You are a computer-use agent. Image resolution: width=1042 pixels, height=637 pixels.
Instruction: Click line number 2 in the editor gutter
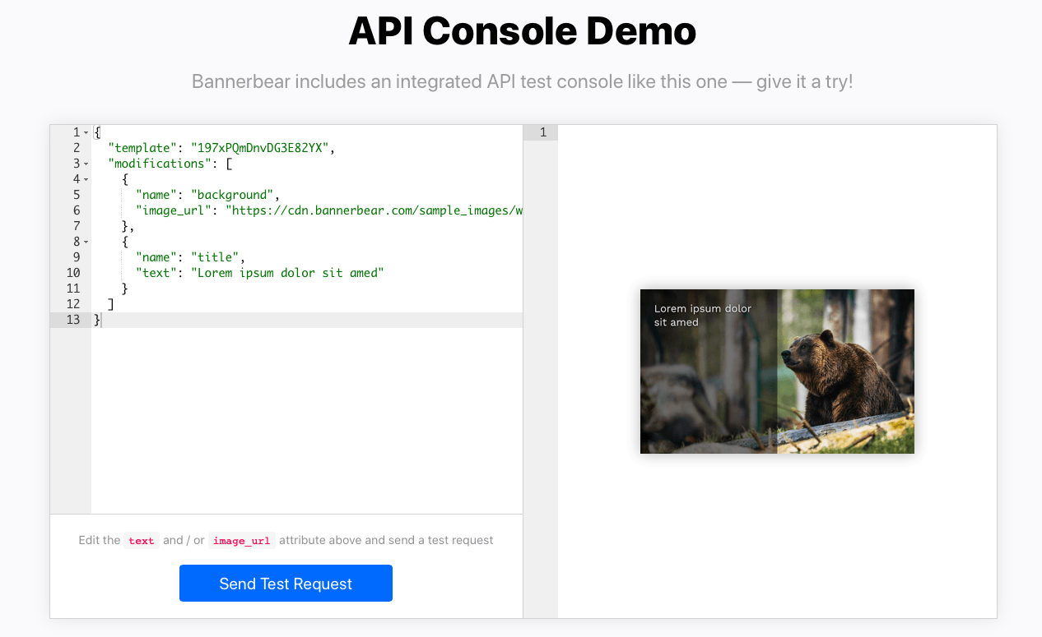point(77,148)
